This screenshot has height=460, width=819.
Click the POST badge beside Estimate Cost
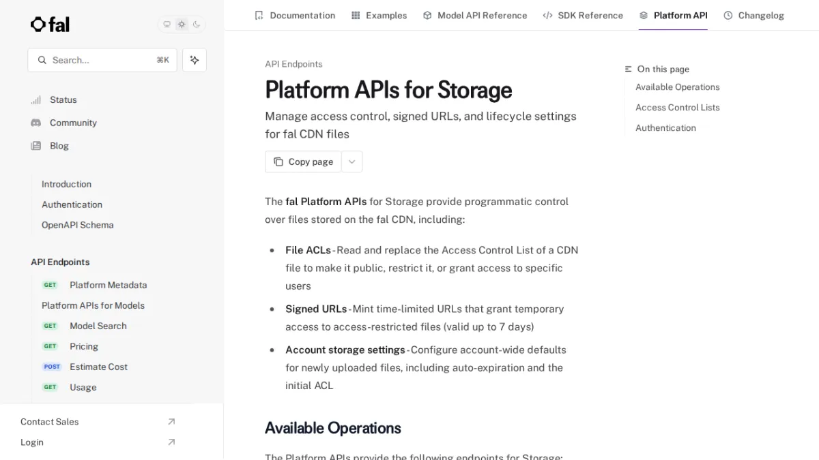click(52, 367)
